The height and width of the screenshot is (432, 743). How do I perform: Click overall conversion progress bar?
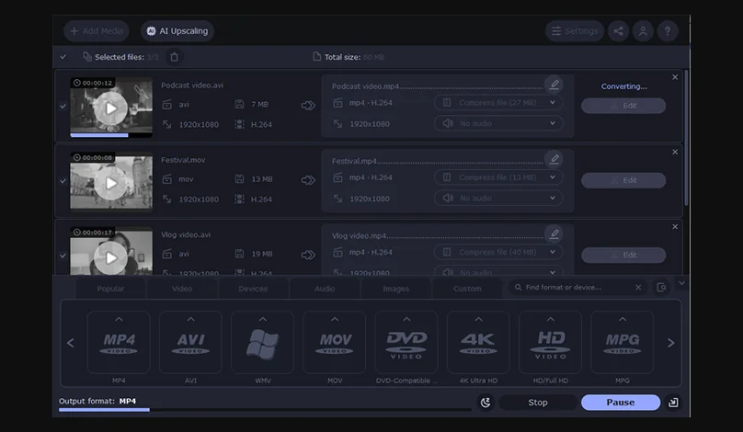pos(265,410)
